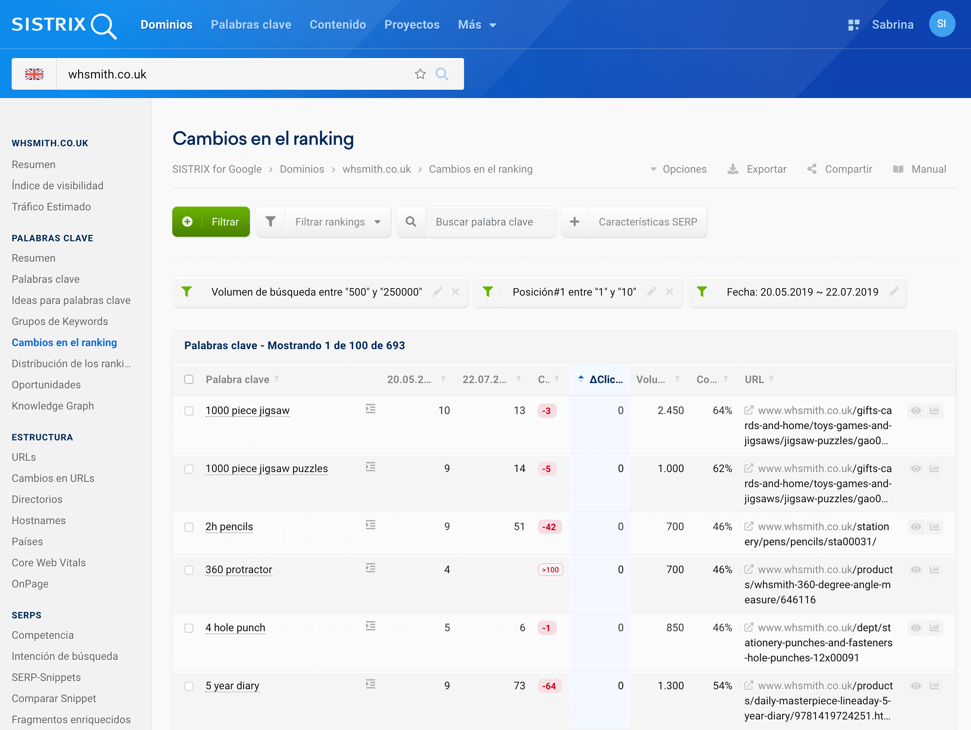Click the green Filtrar button
The width and height of the screenshot is (971, 730).
(211, 222)
